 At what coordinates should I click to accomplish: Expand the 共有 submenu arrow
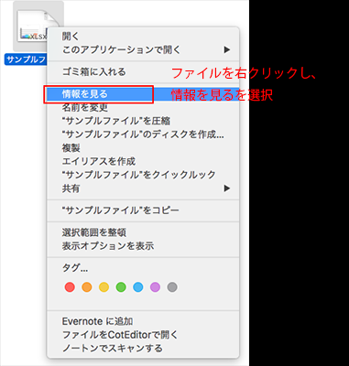(x=226, y=188)
